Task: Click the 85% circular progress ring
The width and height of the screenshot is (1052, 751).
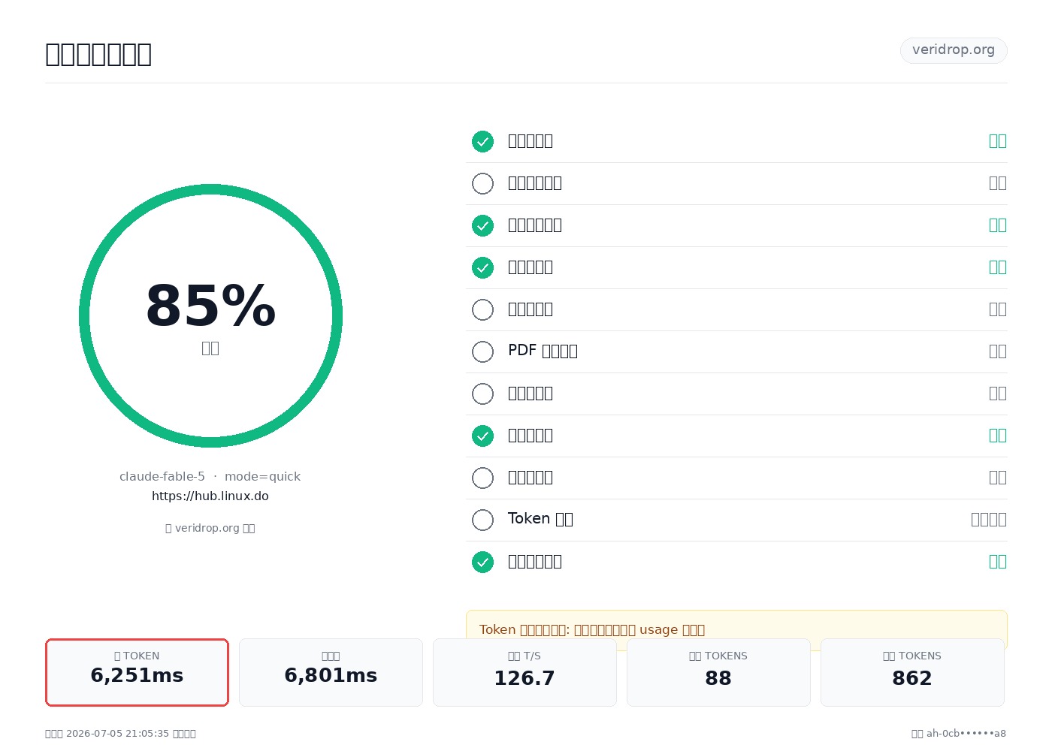Action: coord(210,315)
